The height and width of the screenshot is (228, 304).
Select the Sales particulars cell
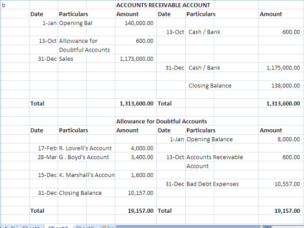(66, 59)
